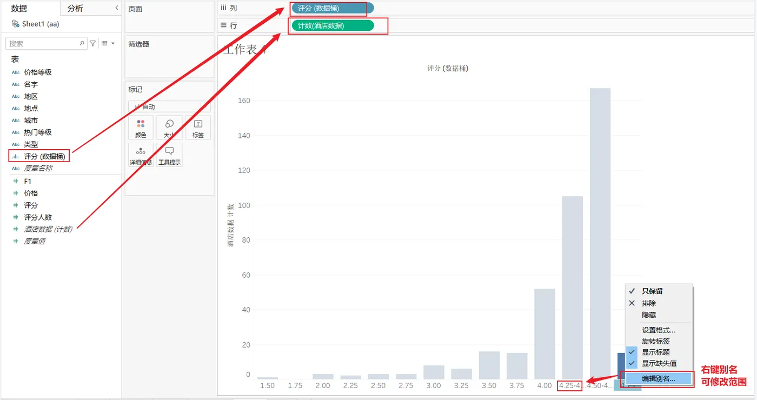Open 设置格式... from the context menu
Screen dimensions: 757x400
(659, 330)
